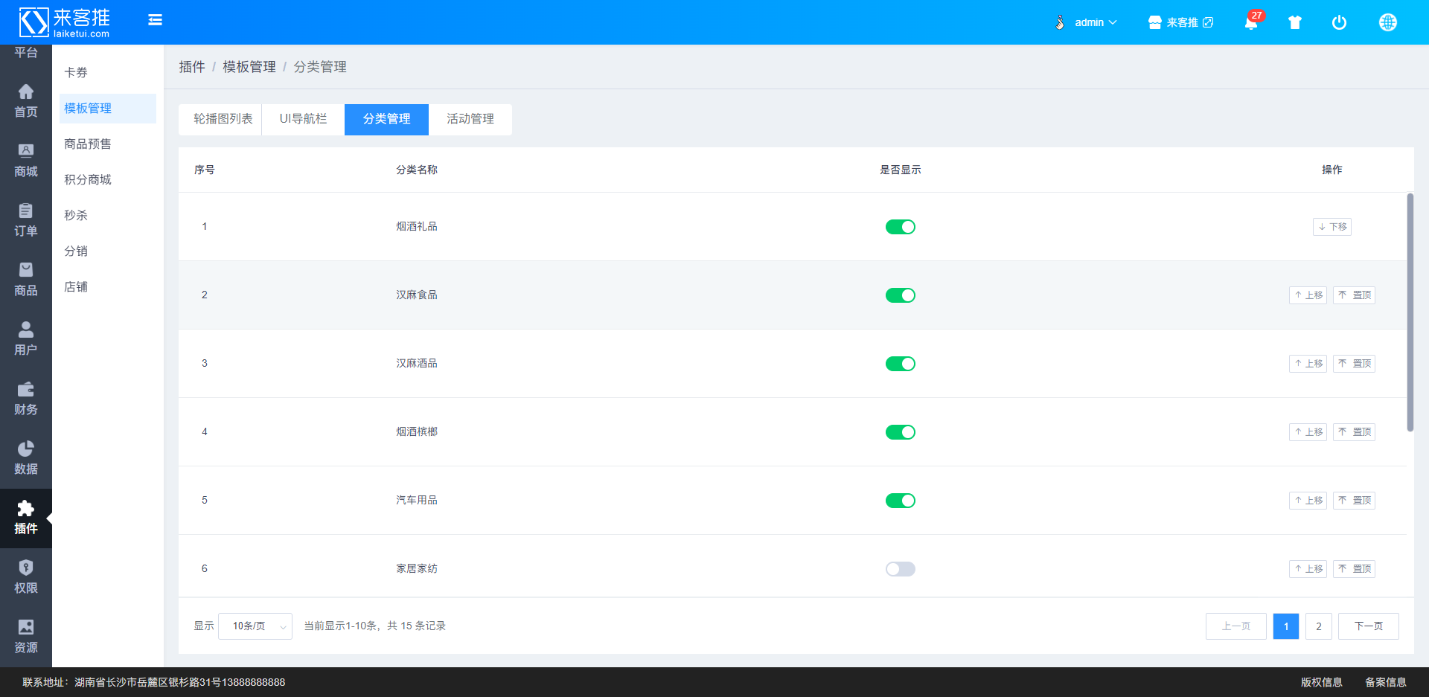
Task: Click the laiketui logo
Action: click(65, 22)
